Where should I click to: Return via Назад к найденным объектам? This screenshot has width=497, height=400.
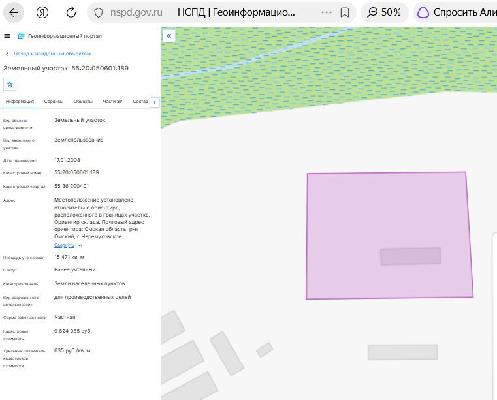tap(48, 54)
